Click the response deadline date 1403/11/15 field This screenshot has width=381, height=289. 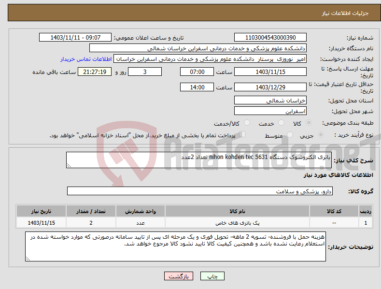tap(270, 72)
